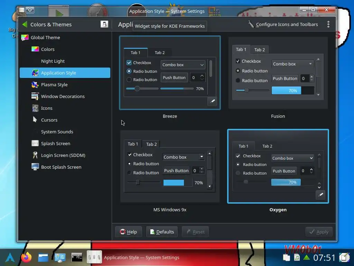Click the spinbox in MS Windows 9x preview
The width and height of the screenshot is (354, 266).
(198, 170)
